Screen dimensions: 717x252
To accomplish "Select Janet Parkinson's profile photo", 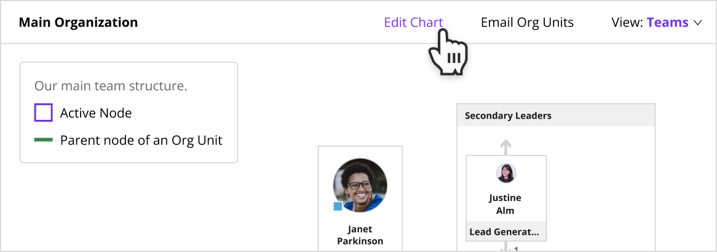I will [x=360, y=185].
